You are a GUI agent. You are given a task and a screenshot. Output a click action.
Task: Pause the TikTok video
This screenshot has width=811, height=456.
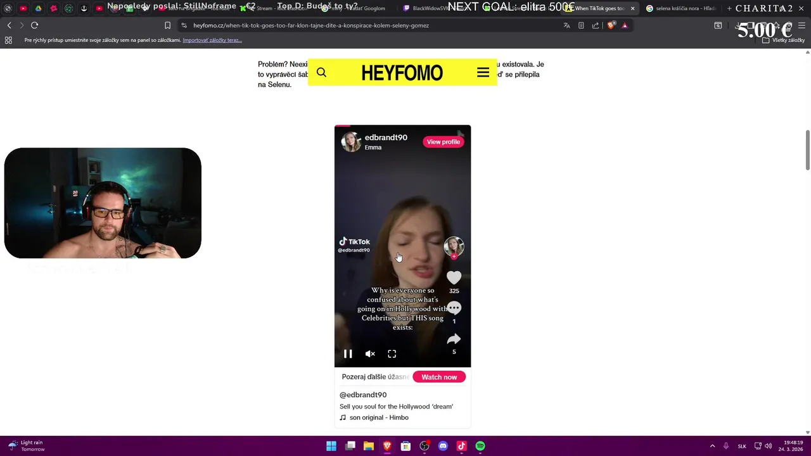pyautogui.click(x=348, y=354)
